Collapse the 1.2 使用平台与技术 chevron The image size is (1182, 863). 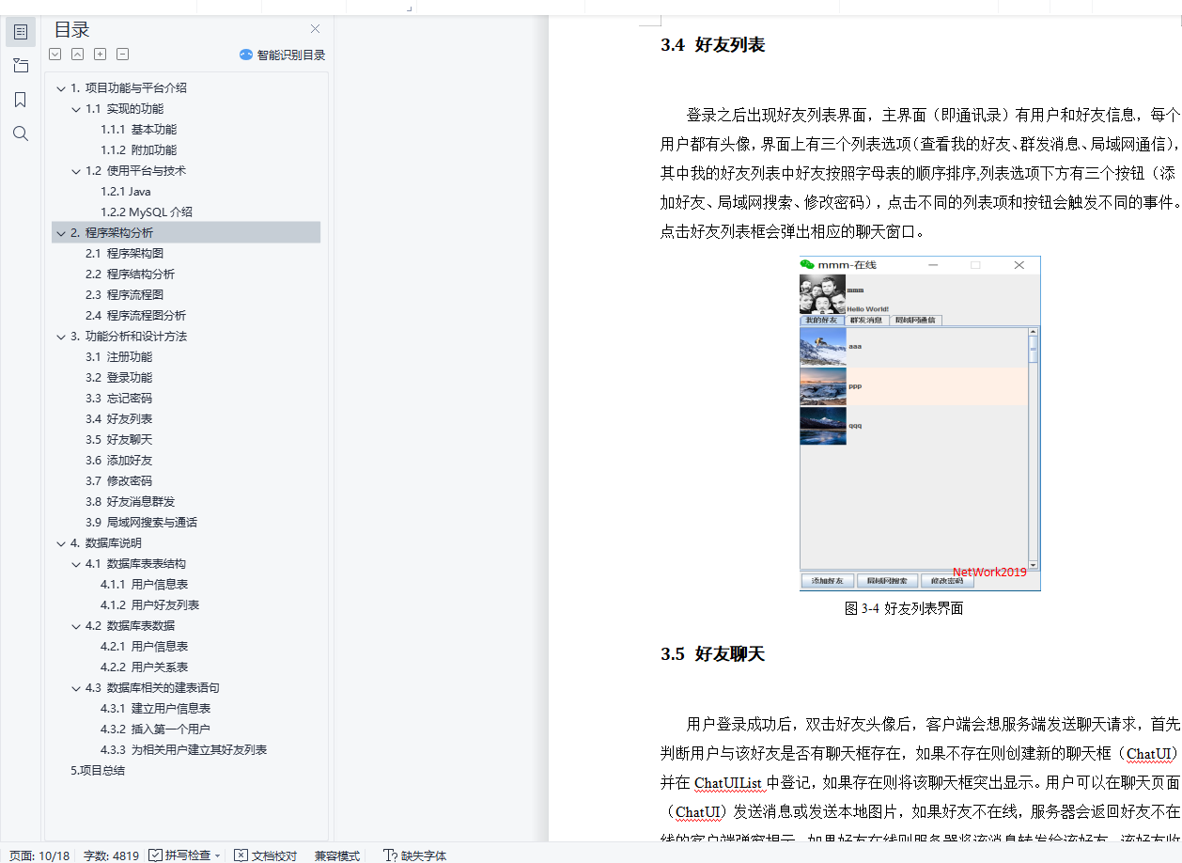pos(77,171)
